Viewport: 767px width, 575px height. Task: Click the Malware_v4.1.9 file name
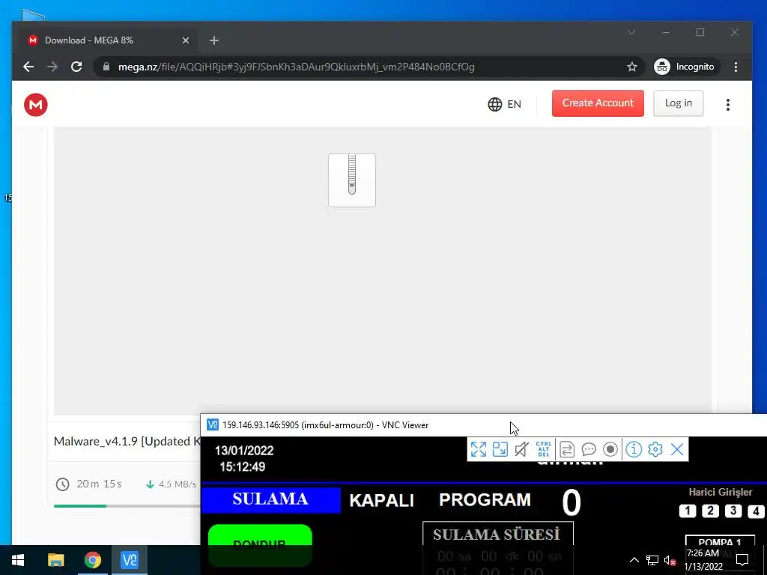click(x=127, y=441)
